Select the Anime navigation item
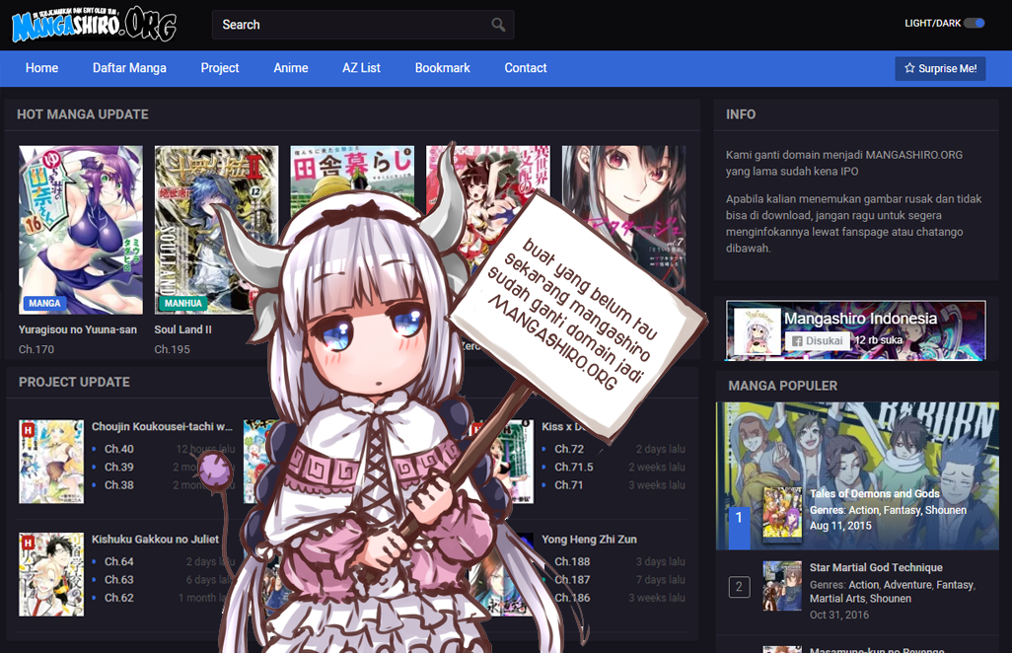The width and height of the screenshot is (1012, 653). tap(290, 68)
